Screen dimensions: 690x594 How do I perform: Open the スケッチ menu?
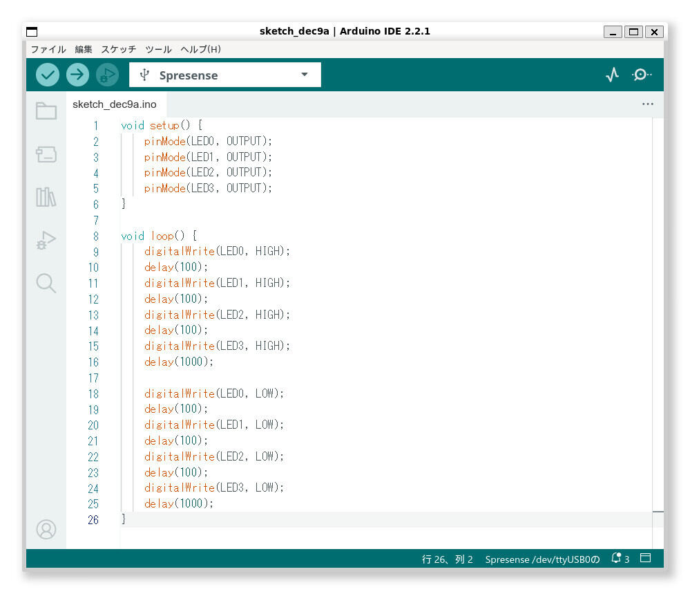(119, 49)
